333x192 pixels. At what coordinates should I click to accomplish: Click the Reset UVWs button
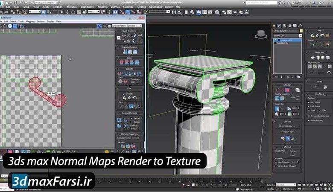(280, 151)
